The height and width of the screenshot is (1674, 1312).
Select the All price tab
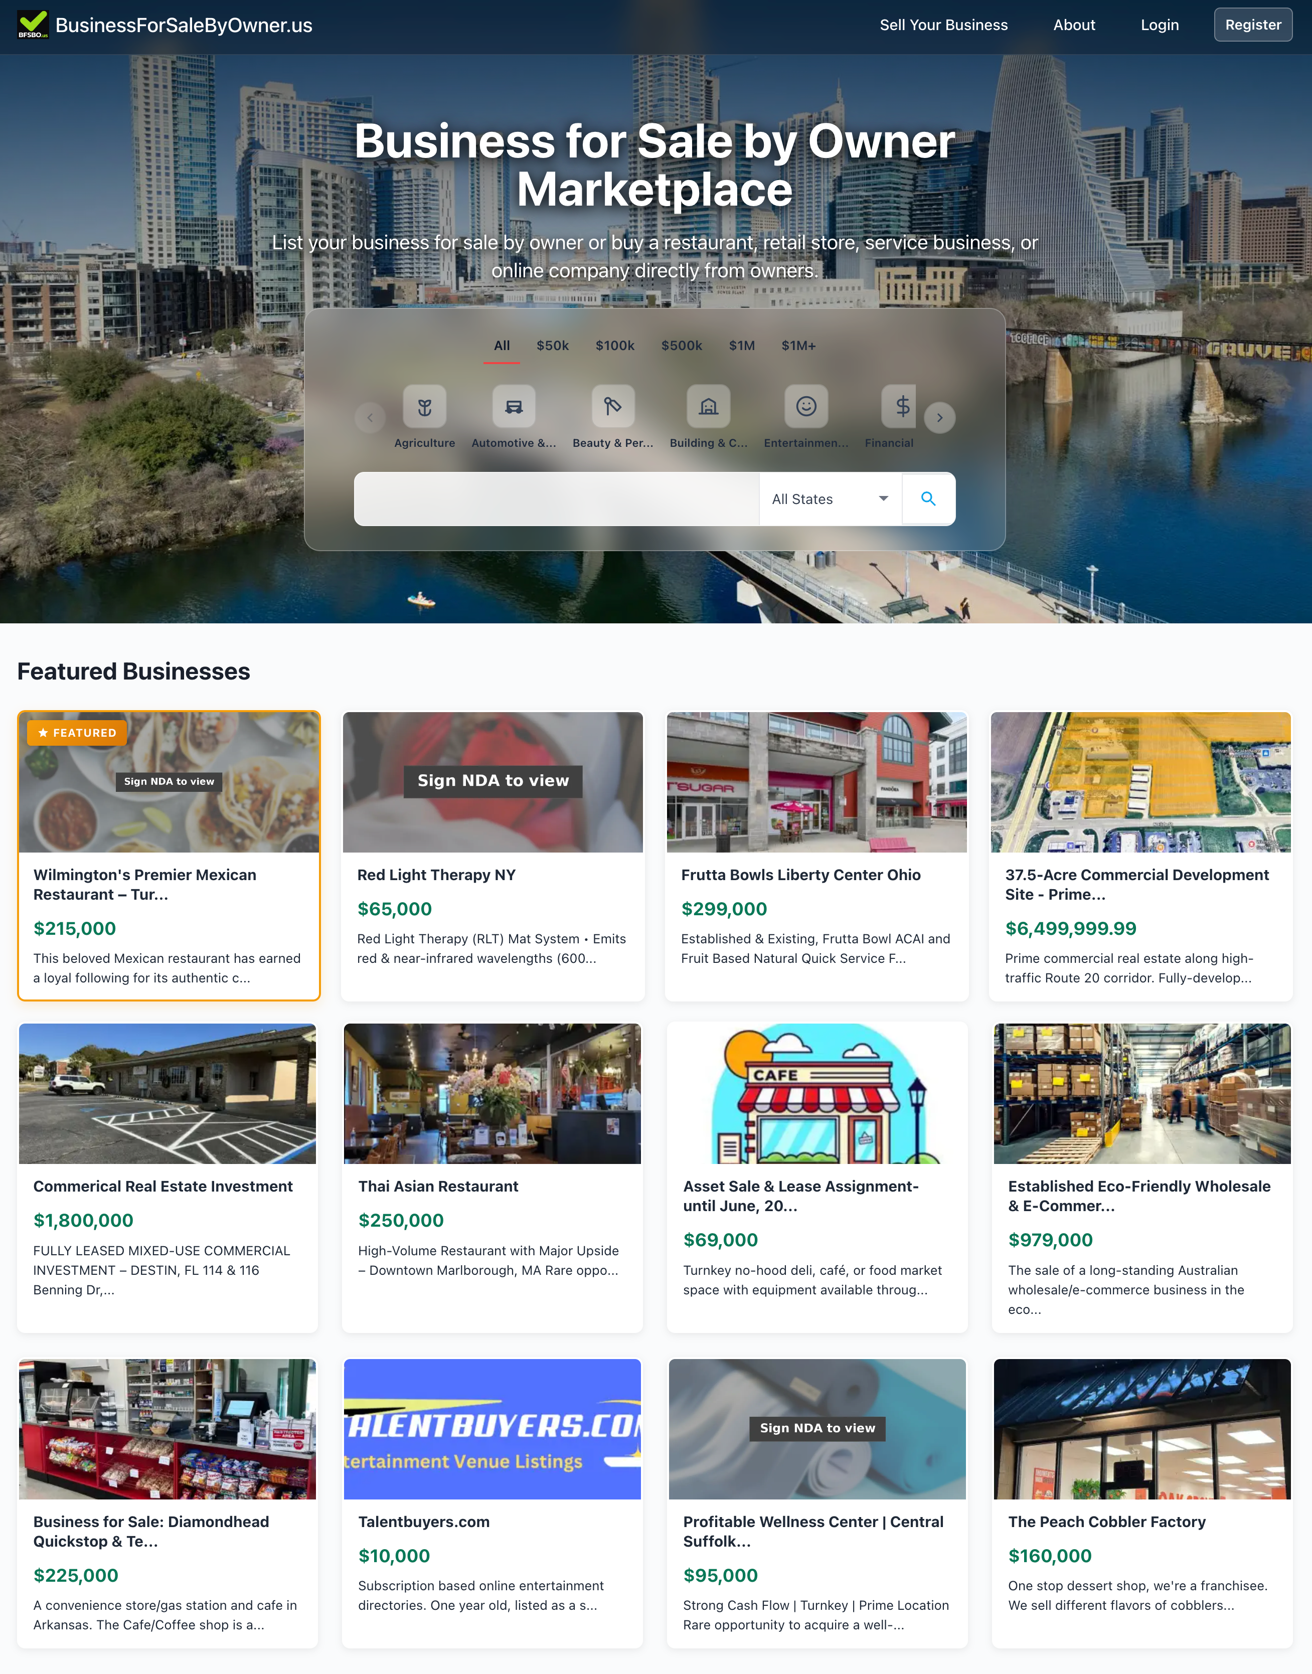point(502,346)
